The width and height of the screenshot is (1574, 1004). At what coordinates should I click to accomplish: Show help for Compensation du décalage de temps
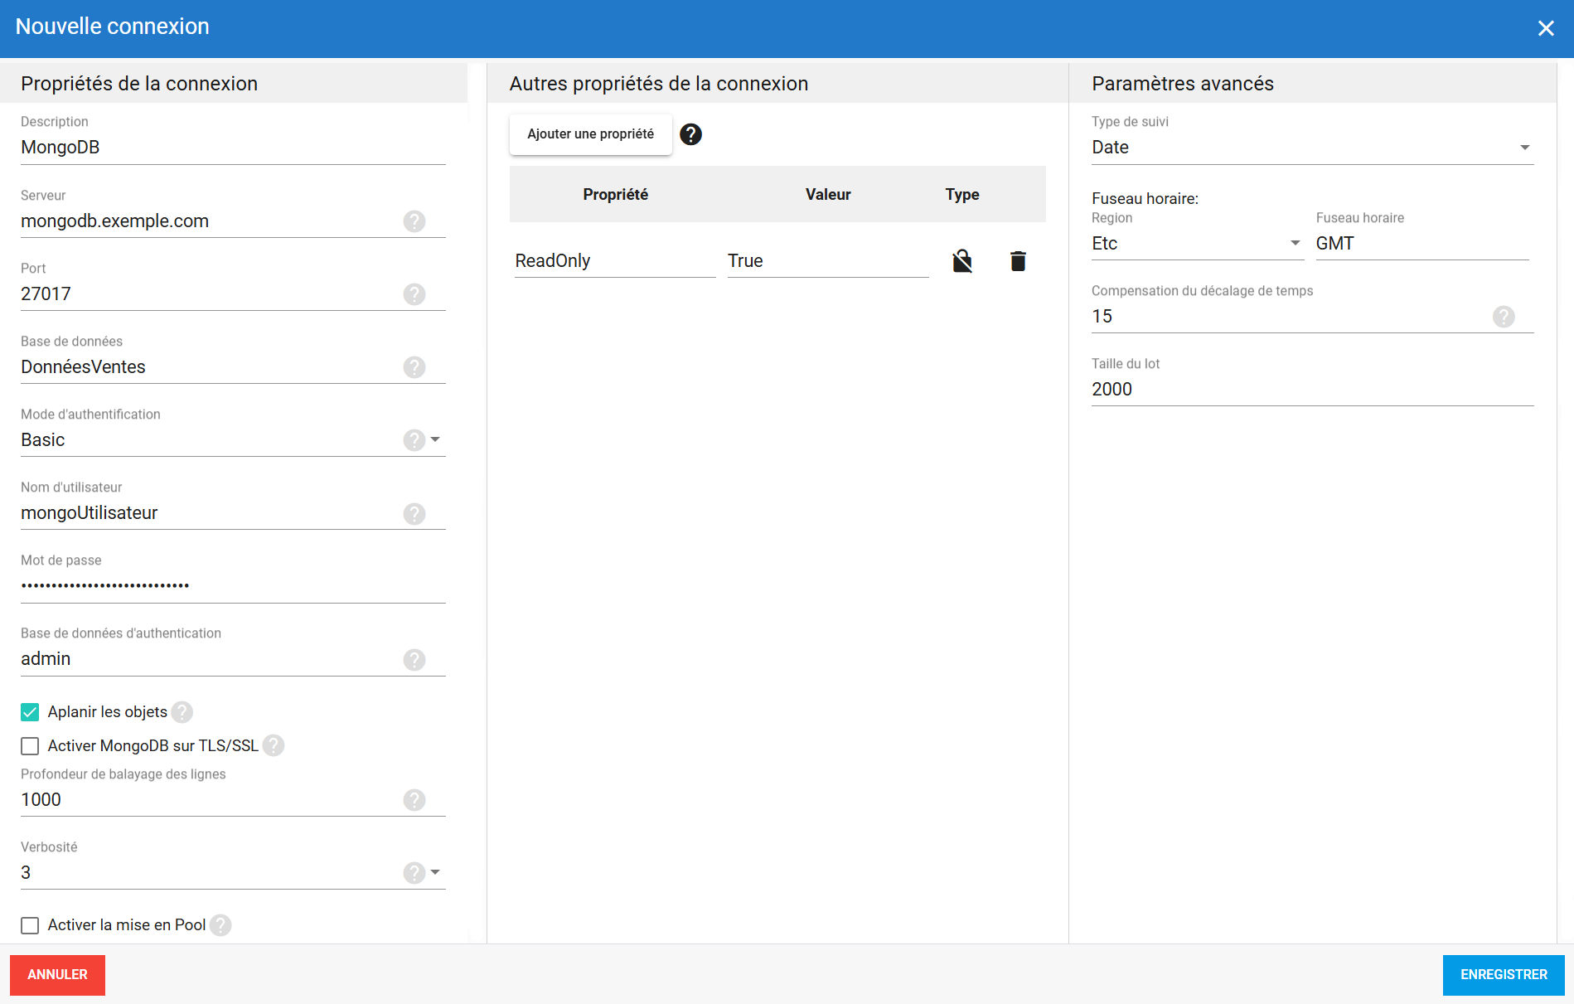point(1504,317)
